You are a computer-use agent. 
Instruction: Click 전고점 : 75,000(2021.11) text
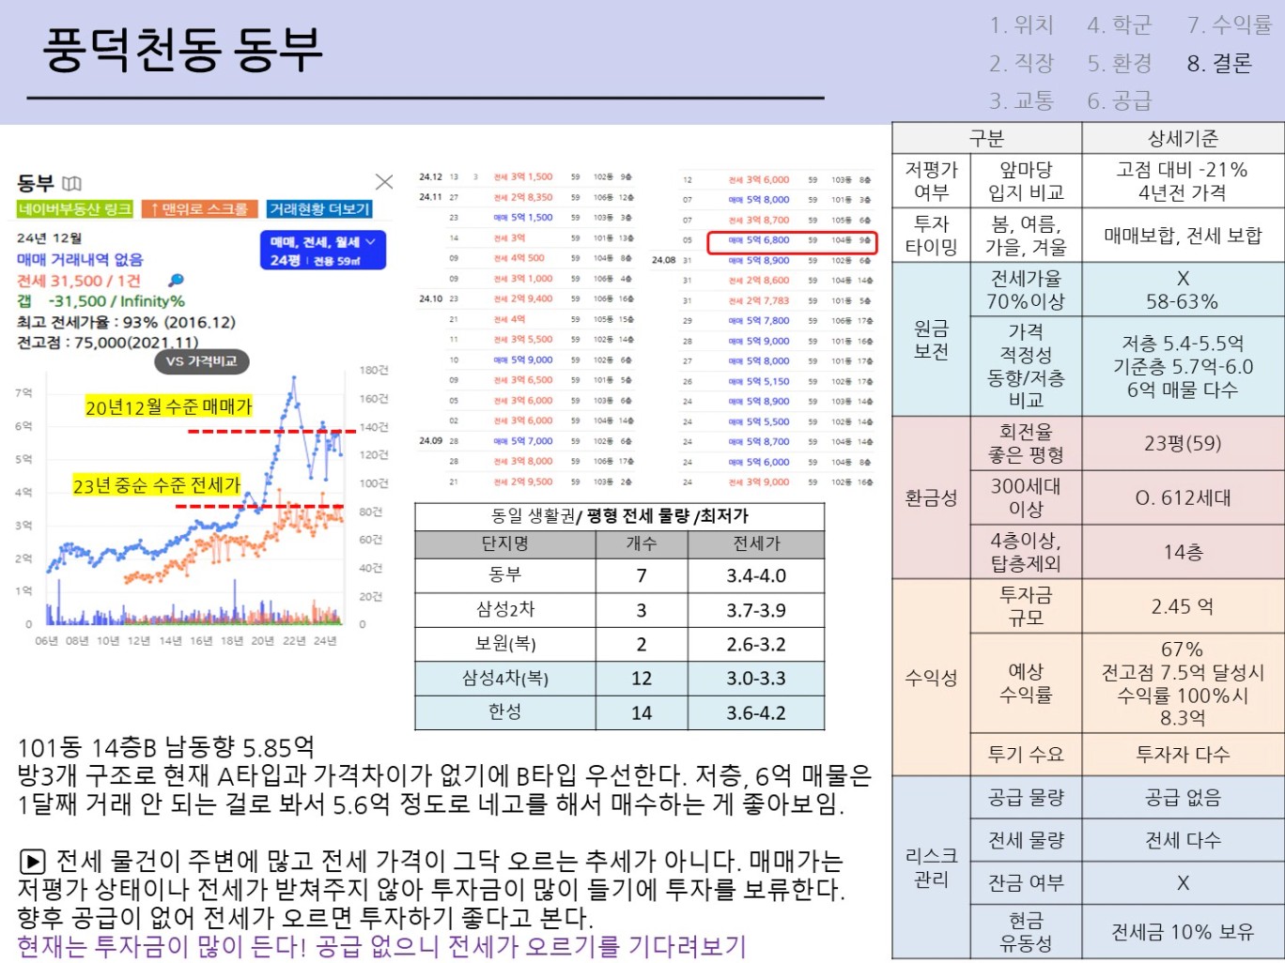107,343
